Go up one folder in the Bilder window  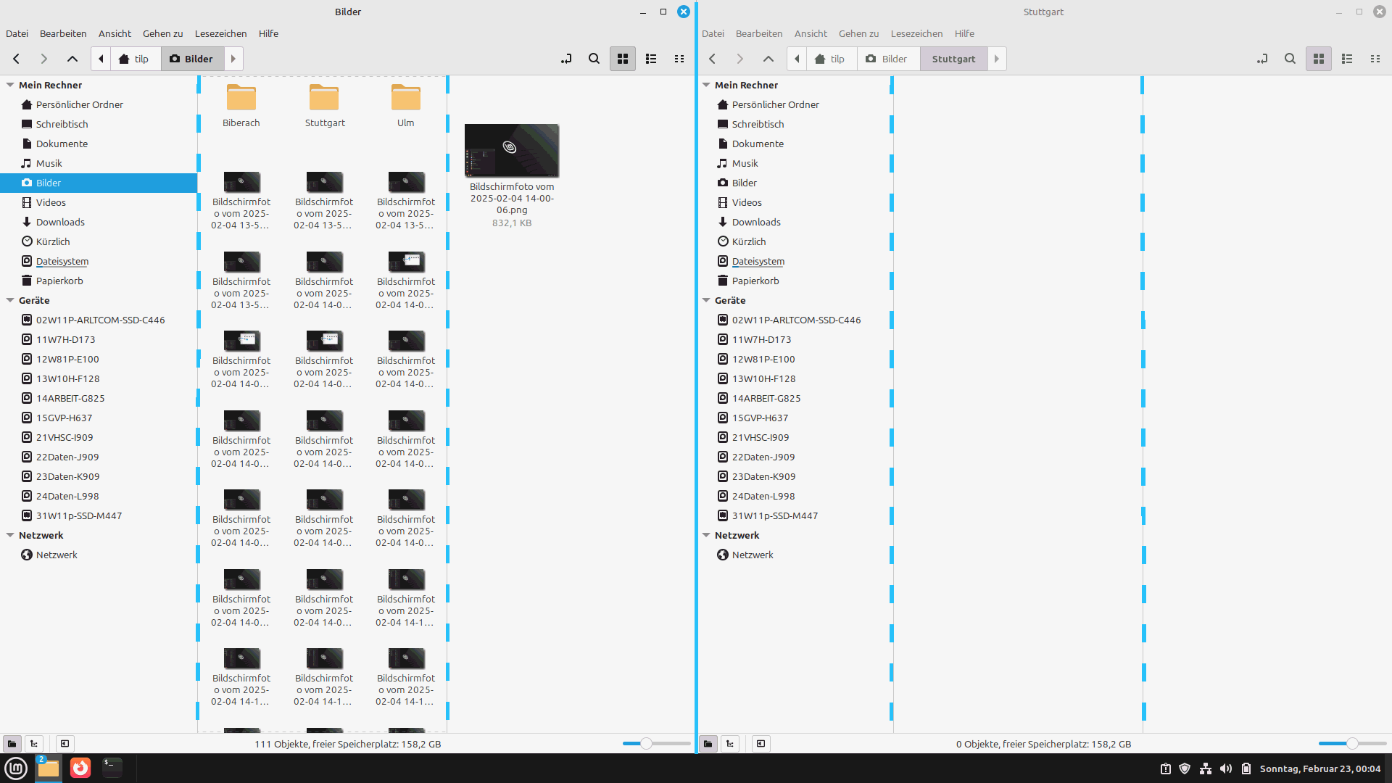click(72, 59)
